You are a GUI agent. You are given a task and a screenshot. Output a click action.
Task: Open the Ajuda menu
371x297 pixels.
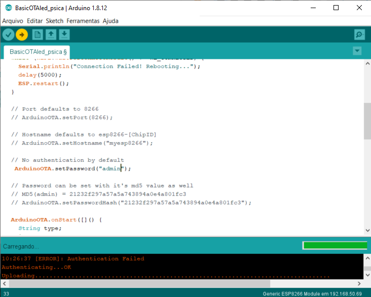[110, 21]
